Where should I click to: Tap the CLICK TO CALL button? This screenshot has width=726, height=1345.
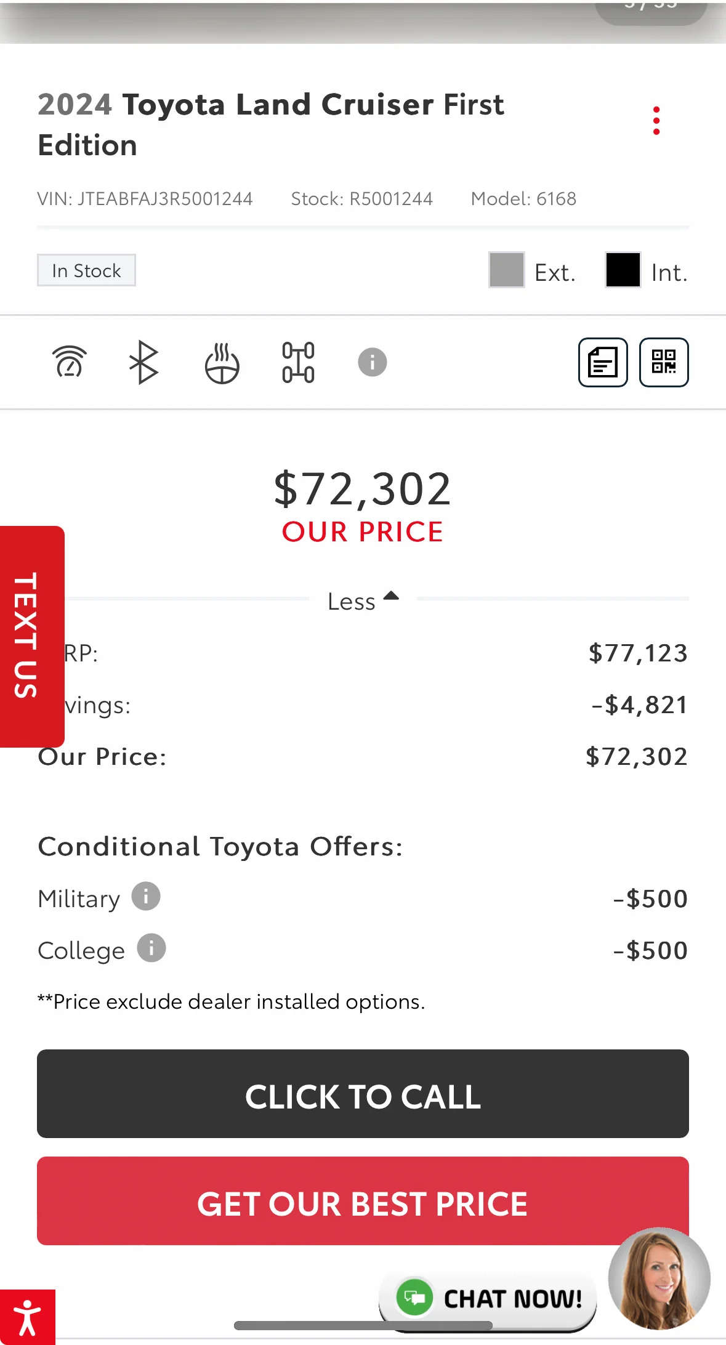click(363, 1094)
